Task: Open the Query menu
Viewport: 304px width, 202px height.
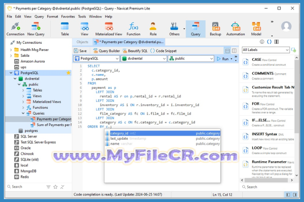Action: 39,16
